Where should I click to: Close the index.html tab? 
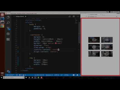[26, 16]
